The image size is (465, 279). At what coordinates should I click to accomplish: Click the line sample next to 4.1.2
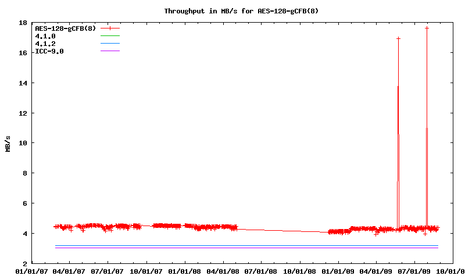tap(110, 44)
